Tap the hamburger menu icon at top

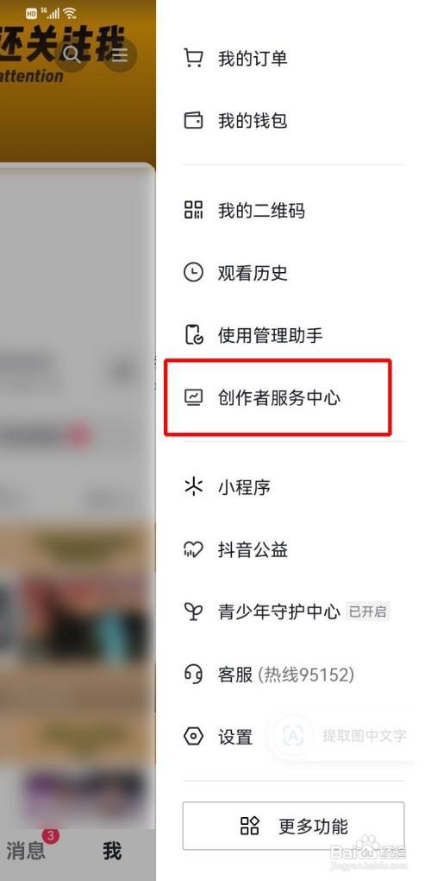coord(120,54)
